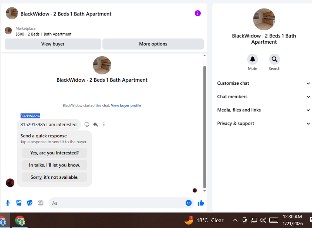The width and height of the screenshot is (312, 228).
Task: Open more actions for the interested message
Action: (104, 124)
